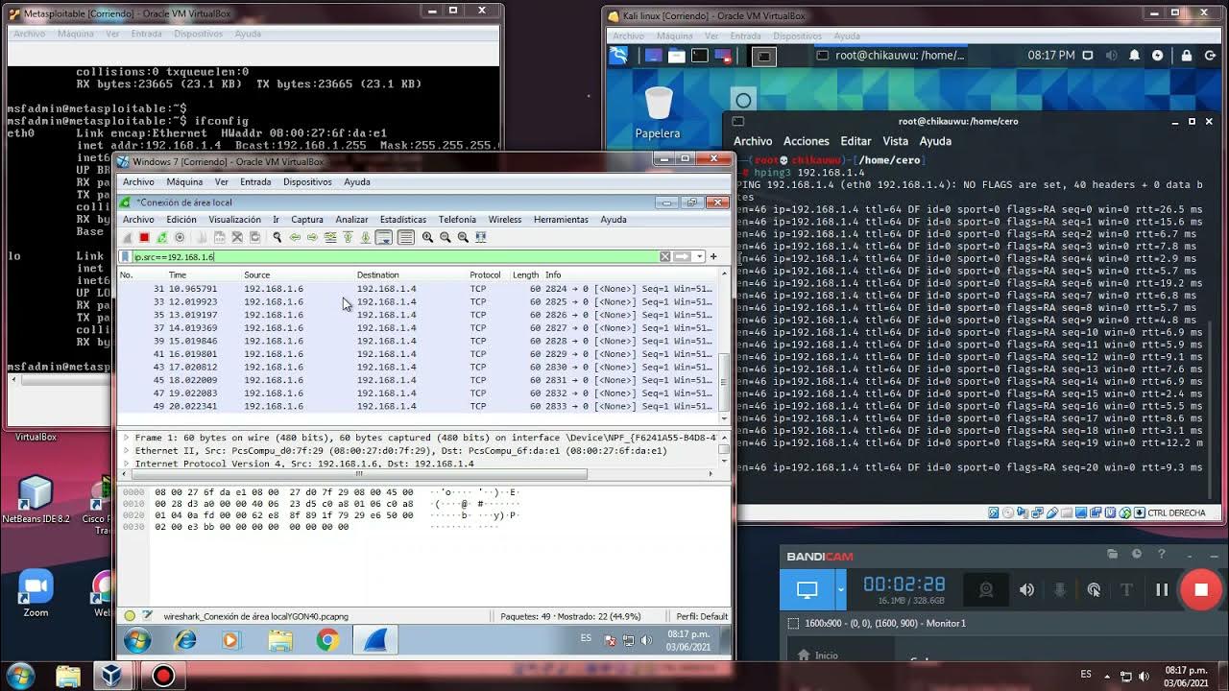
Task: Expand Frame 1 detail row
Action: [x=127, y=438]
